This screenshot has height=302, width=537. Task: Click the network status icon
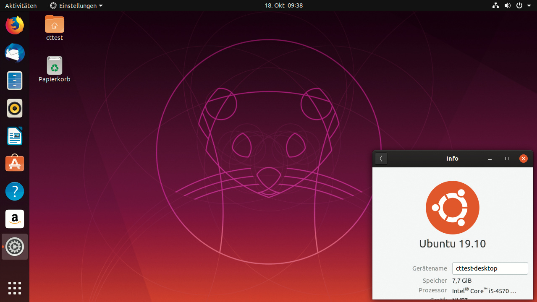495,5
